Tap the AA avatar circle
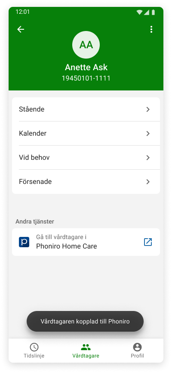Screen dimensions: 172x373 click(86, 45)
